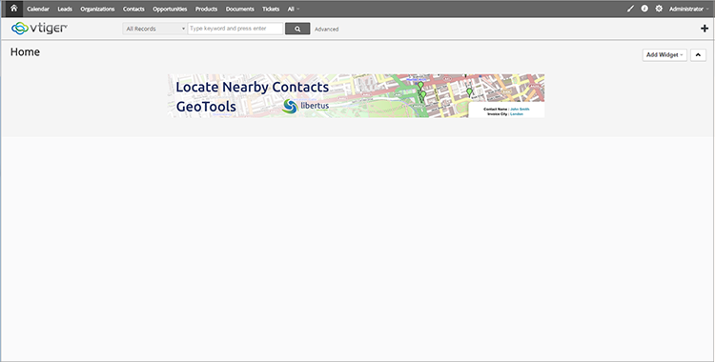Open the info help icon
715x362 pixels.
click(644, 9)
